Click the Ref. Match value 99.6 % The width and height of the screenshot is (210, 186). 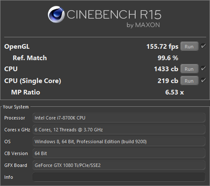coord(168,58)
